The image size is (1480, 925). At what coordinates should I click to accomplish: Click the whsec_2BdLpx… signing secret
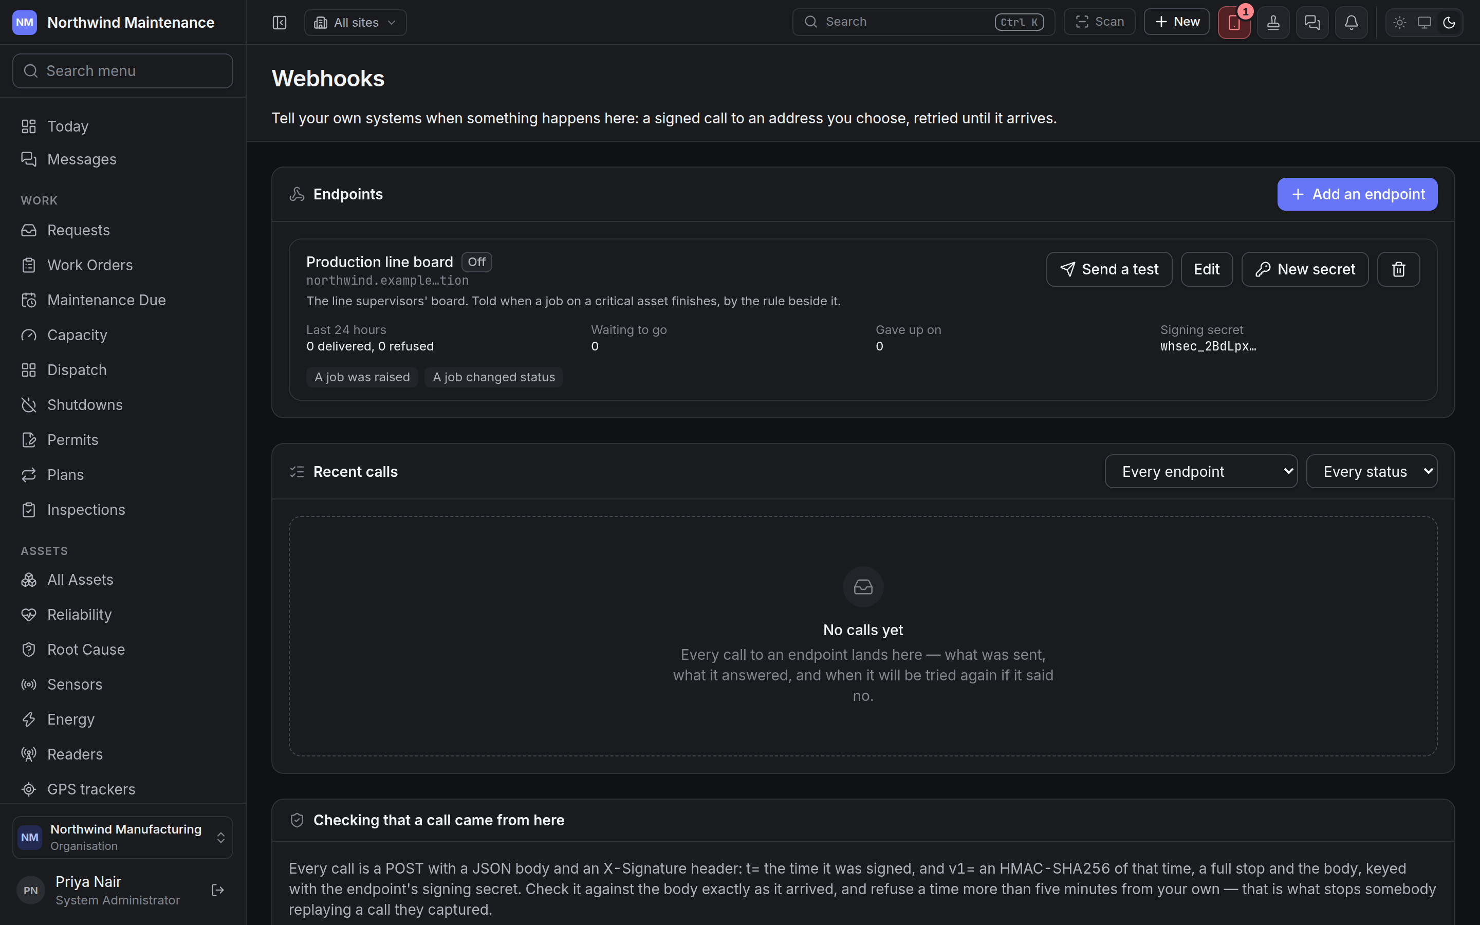pos(1208,346)
